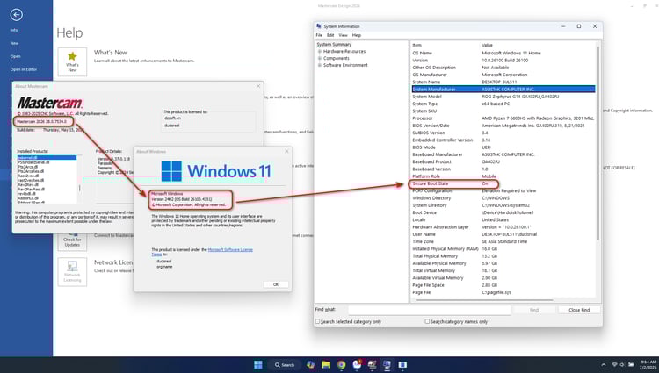Select the BIOS Version/Date row
This screenshot has height=373, width=659.
coord(503,126)
